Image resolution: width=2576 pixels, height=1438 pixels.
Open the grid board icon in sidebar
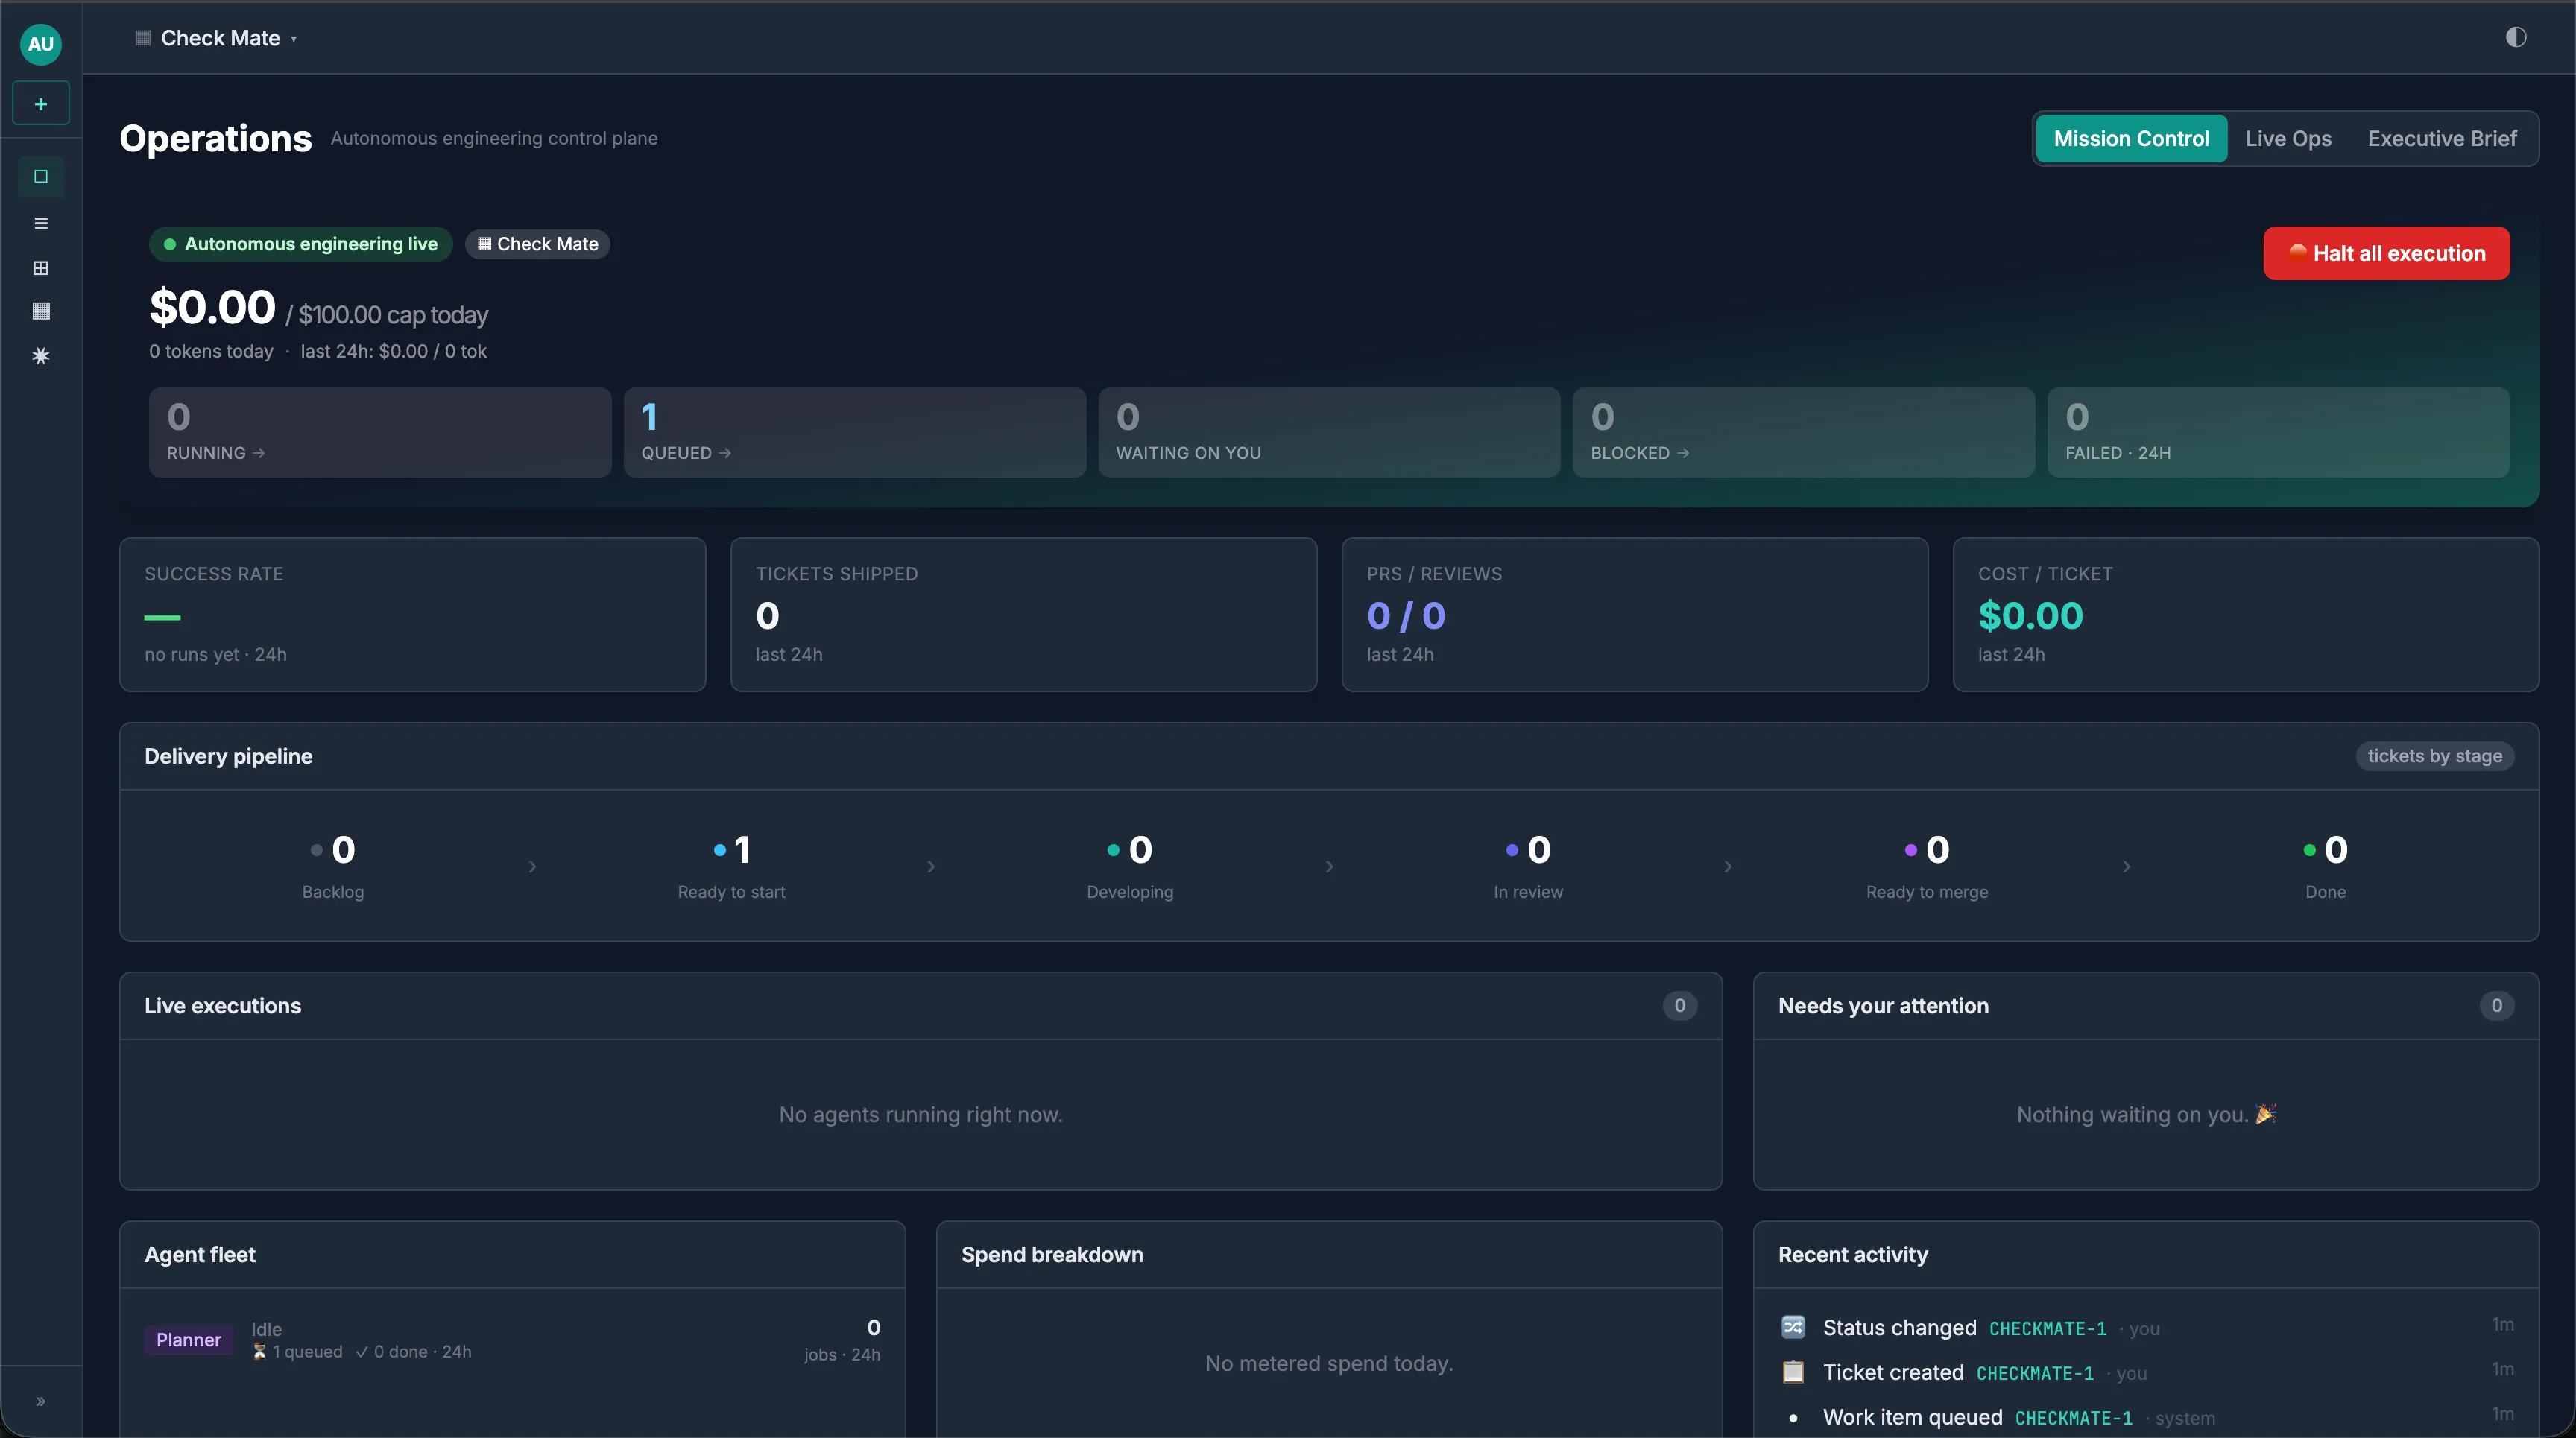41,267
